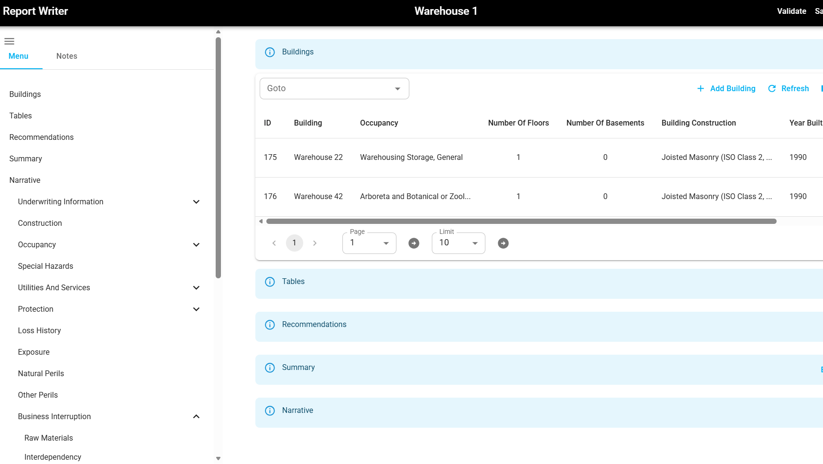Select Construction in sidebar
Image resolution: width=823 pixels, height=464 pixels.
[x=40, y=223]
